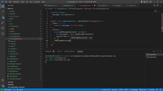This screenshot has width=163, height=91.
Task: Open the Terminal menu
Action: 37,2
